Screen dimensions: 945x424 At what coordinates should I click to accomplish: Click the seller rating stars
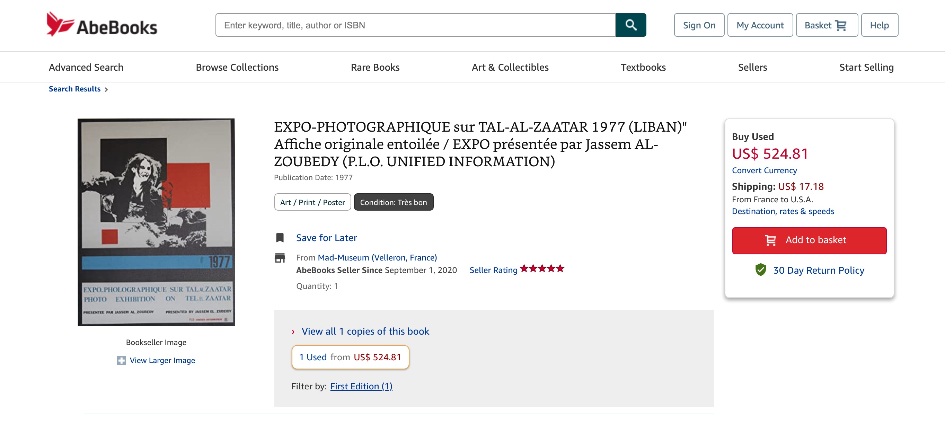tap(542, 269)
